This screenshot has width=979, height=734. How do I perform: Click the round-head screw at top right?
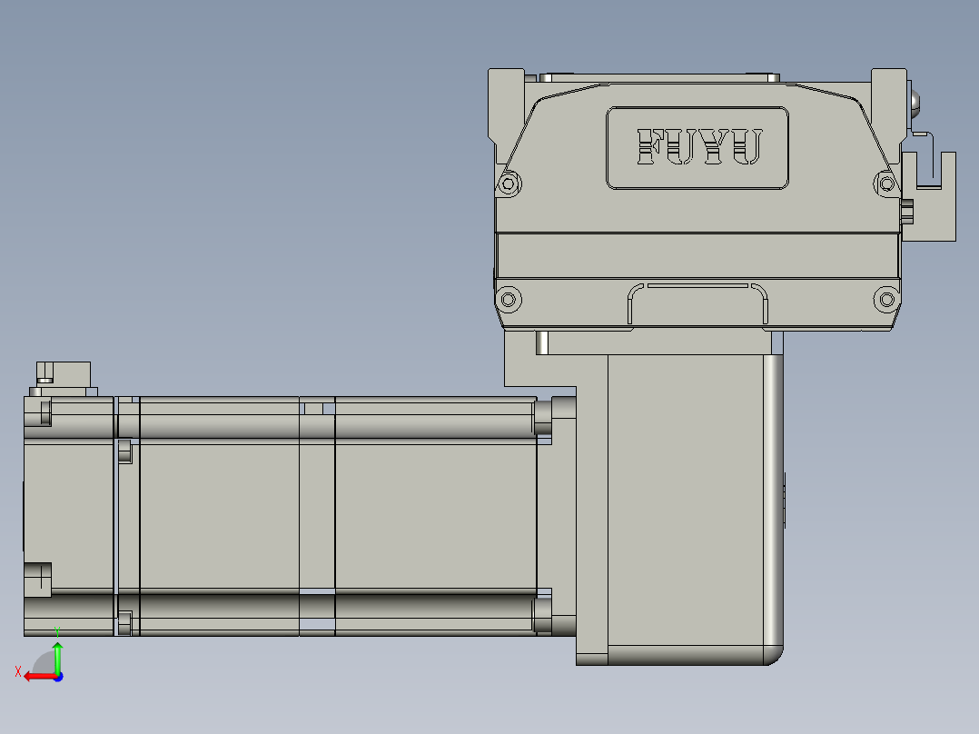click(915, 103)
